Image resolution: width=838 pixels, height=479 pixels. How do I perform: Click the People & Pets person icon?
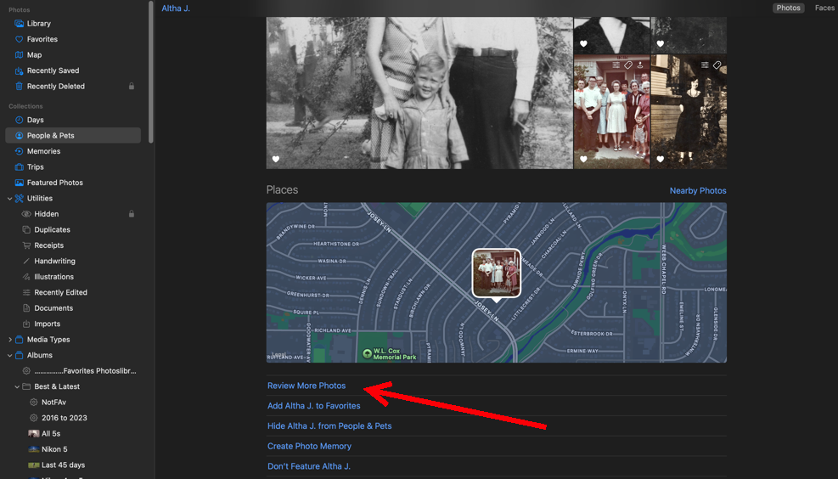[x=20, y=135]
